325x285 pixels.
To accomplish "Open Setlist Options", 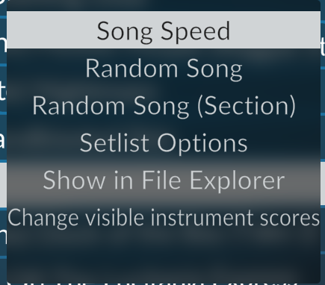I will [x=164, y=142].
